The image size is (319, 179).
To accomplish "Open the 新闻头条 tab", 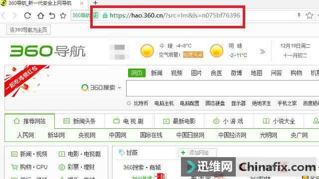I will point(80,121).
